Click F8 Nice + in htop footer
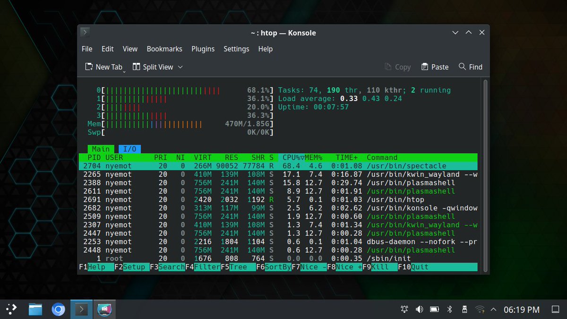Image resolution: width=567 pixels, height=319 pixels. click(x=344, y=267)
